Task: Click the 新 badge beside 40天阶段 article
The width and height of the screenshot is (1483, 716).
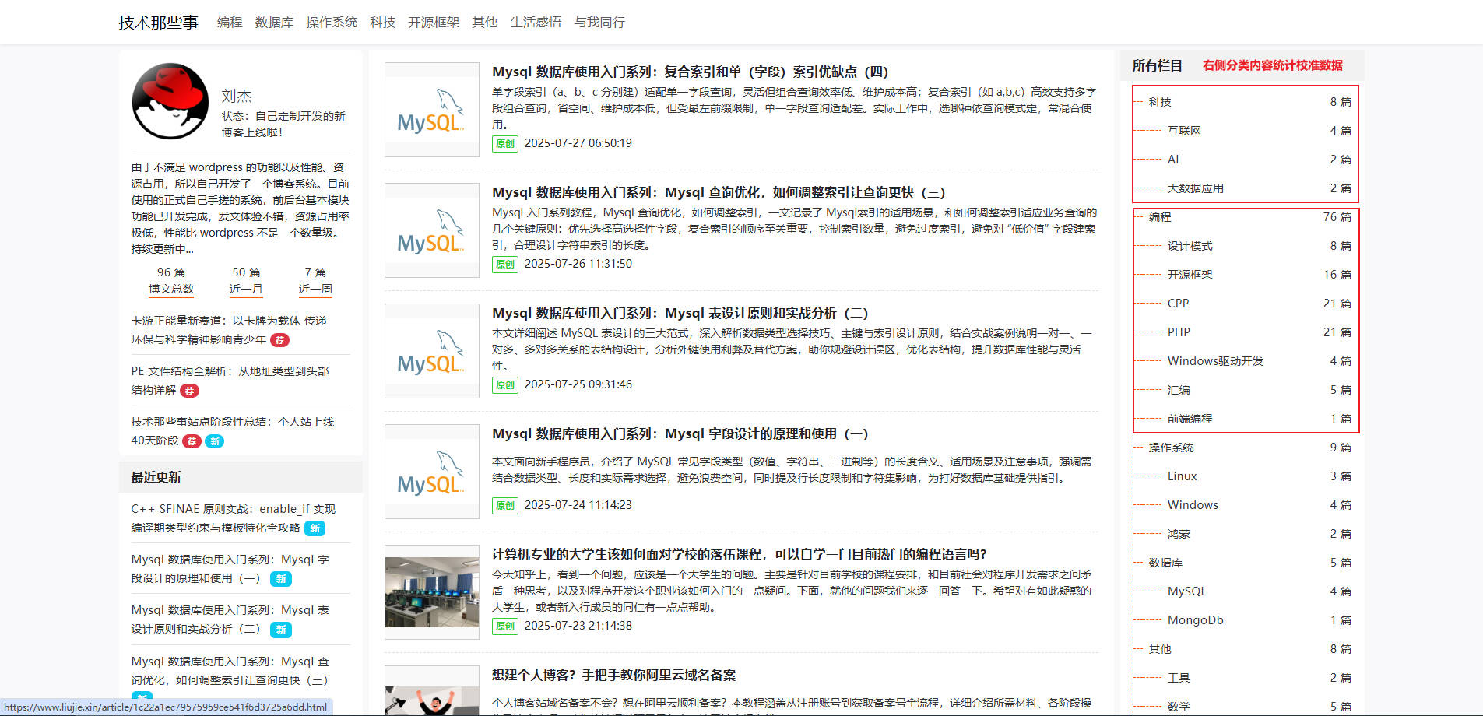Action: (214, 441)
